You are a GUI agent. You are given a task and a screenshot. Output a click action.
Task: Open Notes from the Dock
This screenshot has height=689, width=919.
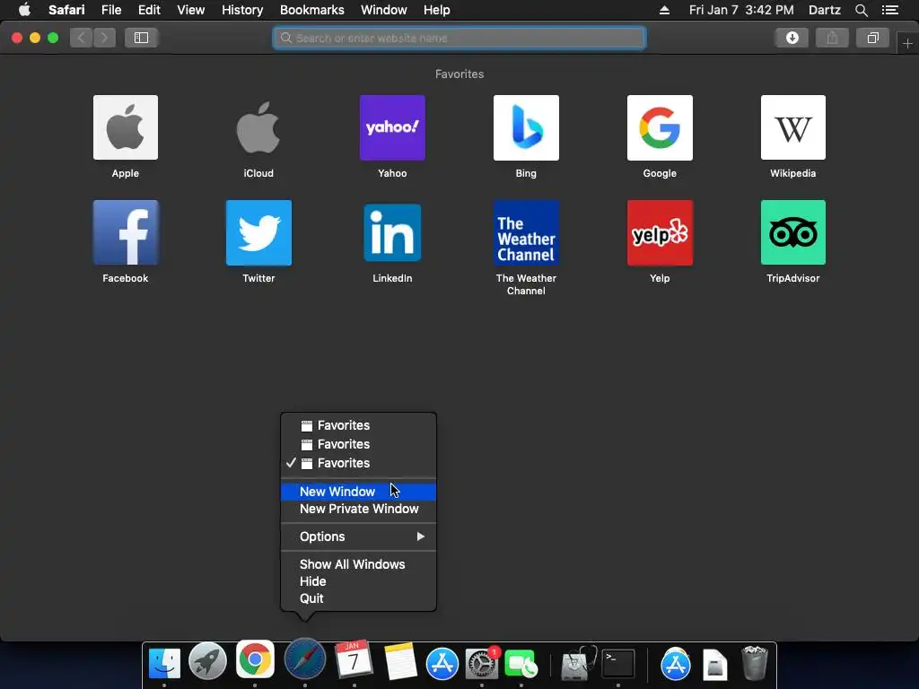click(401, 662)
